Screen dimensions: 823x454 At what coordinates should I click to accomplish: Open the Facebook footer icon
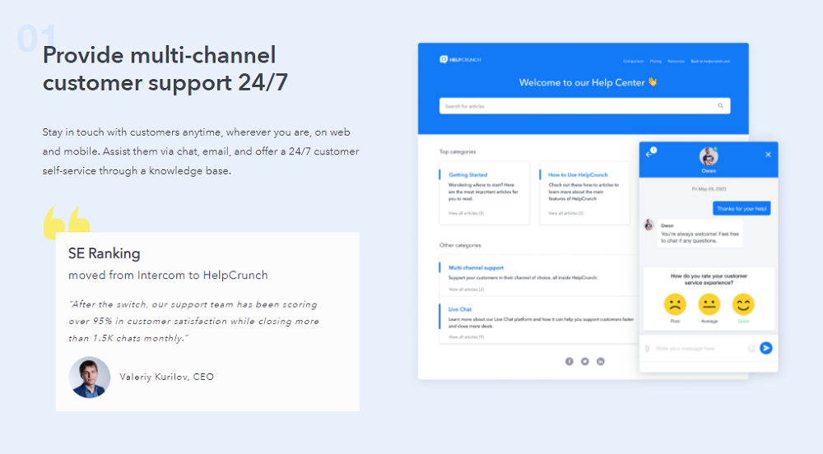pyautogui.click(x=569, y=361)
